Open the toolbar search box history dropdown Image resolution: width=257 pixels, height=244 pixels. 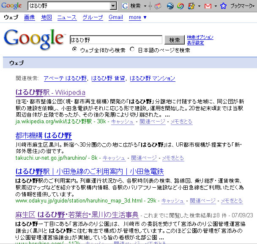point(113,6)
